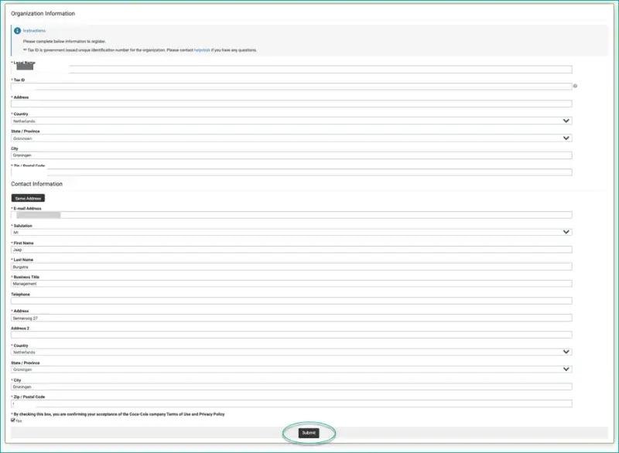Click the E-mail Address field
Viewport: 619px width, 453px height.
[x=291, y=215]
